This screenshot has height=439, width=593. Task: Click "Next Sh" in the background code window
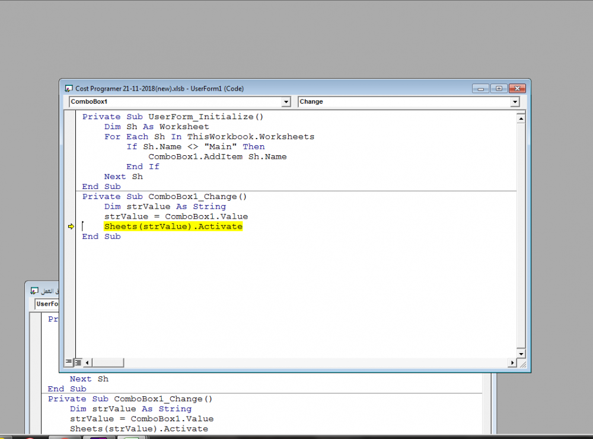click(90, 379)
